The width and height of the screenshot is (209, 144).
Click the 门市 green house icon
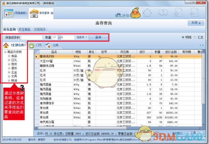[x=31, y=45]
